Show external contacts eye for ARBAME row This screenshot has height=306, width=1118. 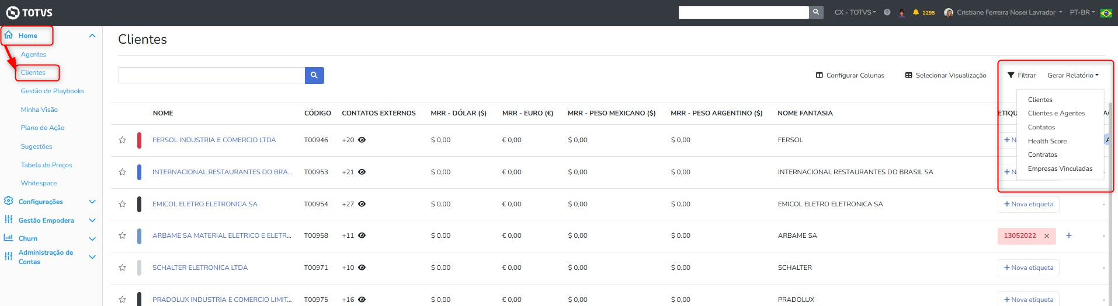[362, 236]
